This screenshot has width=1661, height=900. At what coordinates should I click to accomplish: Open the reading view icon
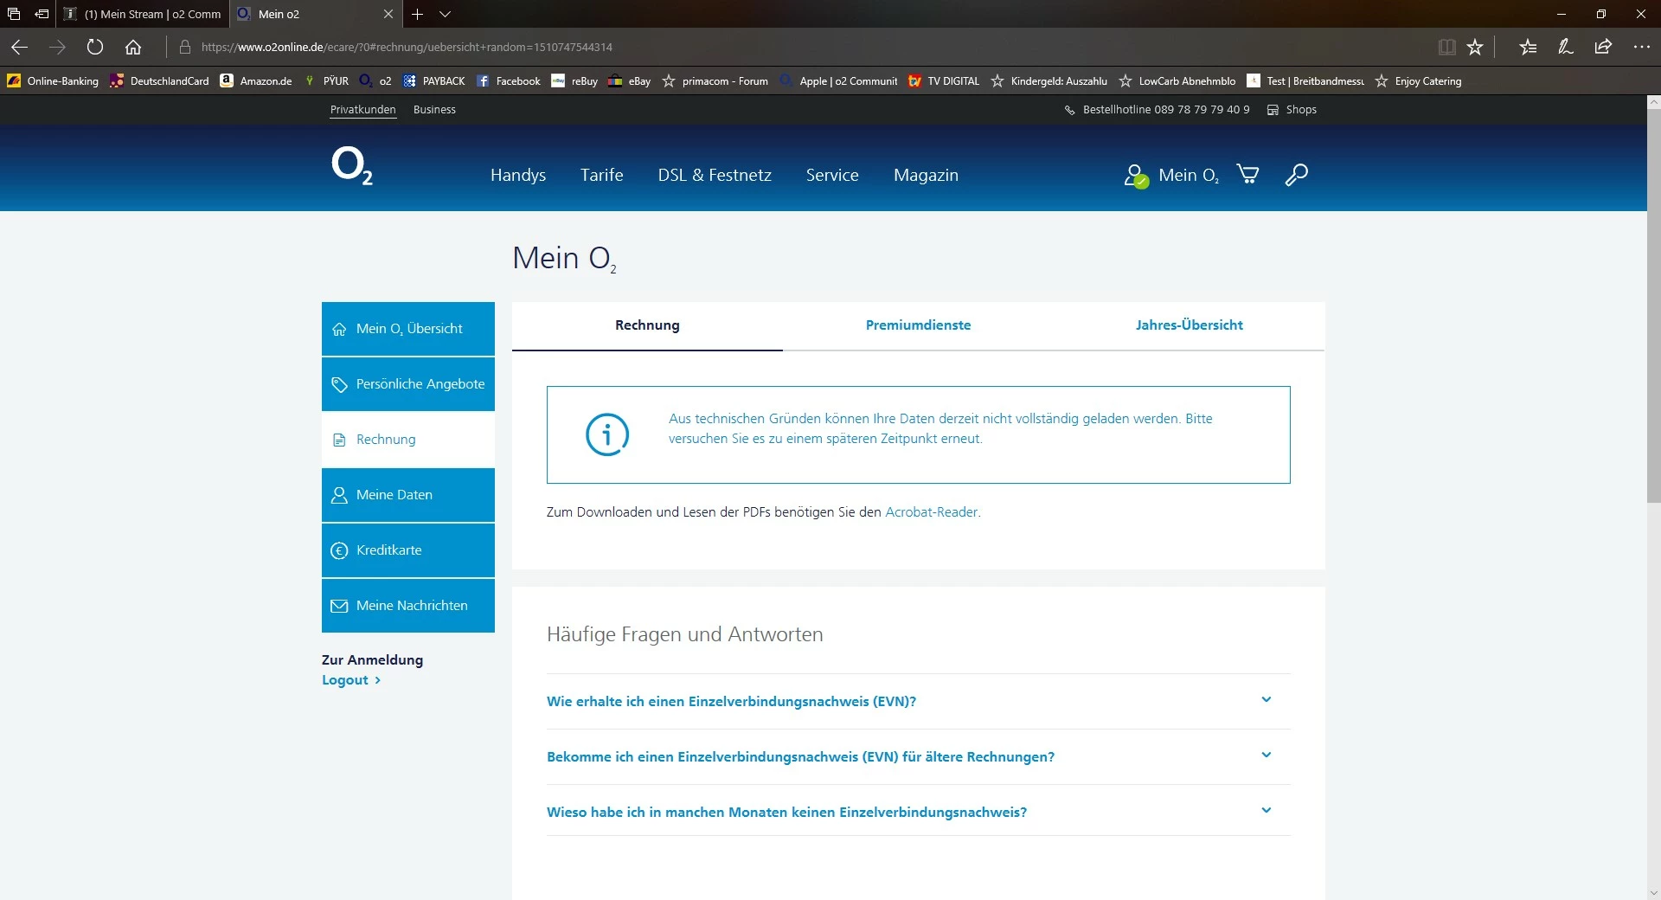point(1446,47)
